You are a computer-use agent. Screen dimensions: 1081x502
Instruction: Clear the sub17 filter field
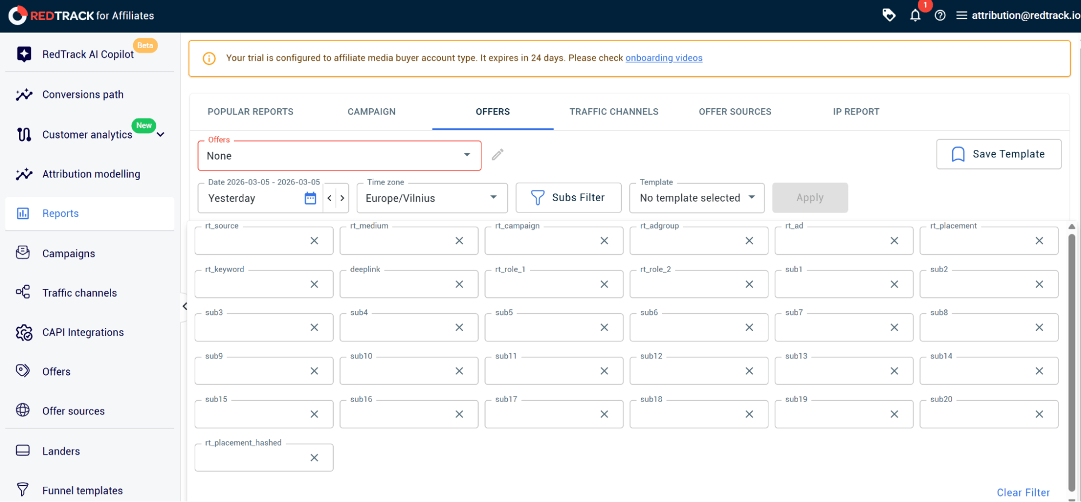(604, 414)
